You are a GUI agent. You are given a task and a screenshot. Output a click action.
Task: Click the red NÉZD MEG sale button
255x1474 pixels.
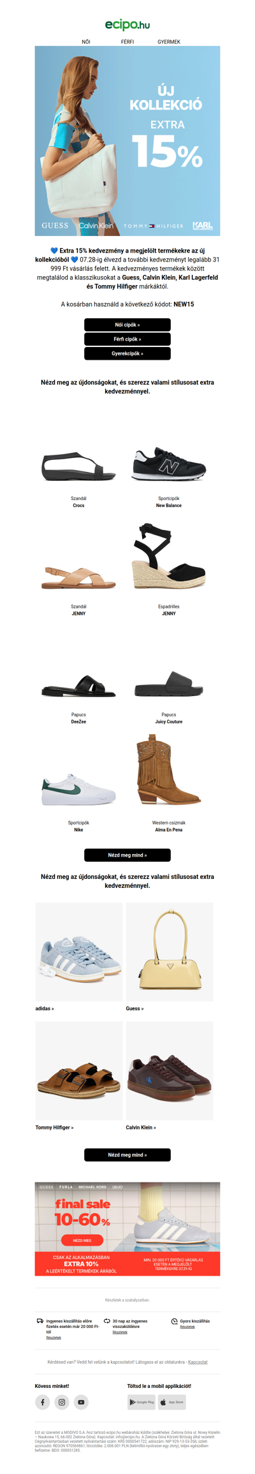82,1240
